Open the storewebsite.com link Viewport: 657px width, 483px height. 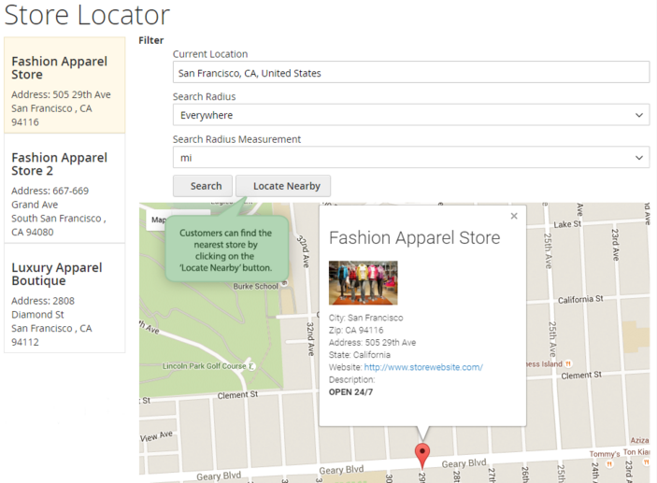[423, 367]
